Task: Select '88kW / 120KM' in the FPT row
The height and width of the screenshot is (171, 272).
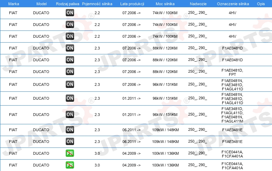Action: point(165,72)
